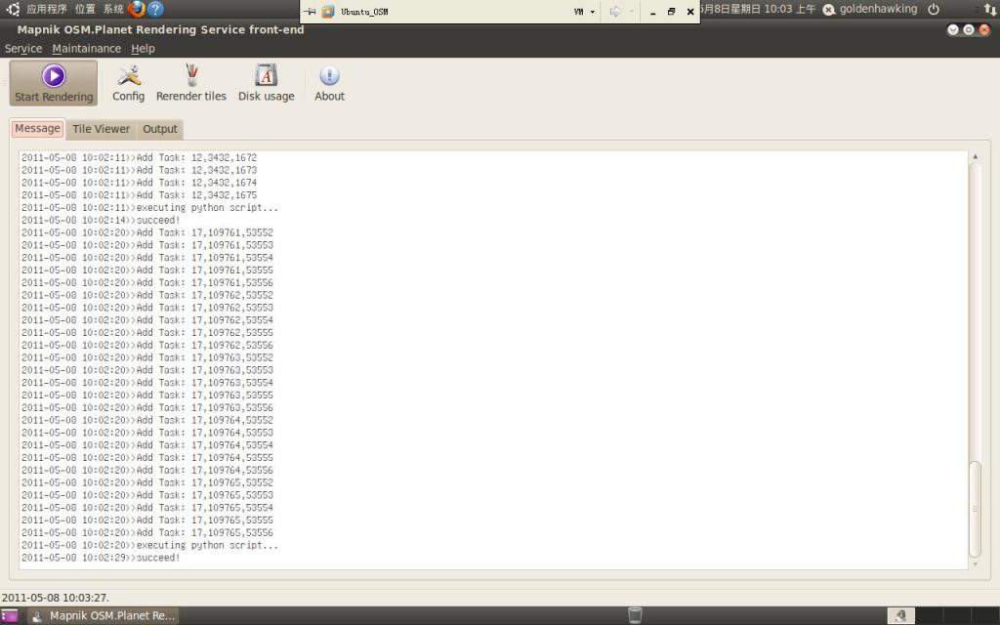Switch to the Message tab
Image resolution: width=1000 pixels, height=625 pixels.
coord(38,128)
